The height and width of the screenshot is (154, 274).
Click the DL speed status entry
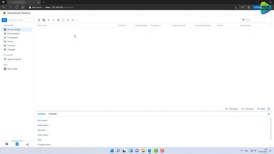[231, 109]
